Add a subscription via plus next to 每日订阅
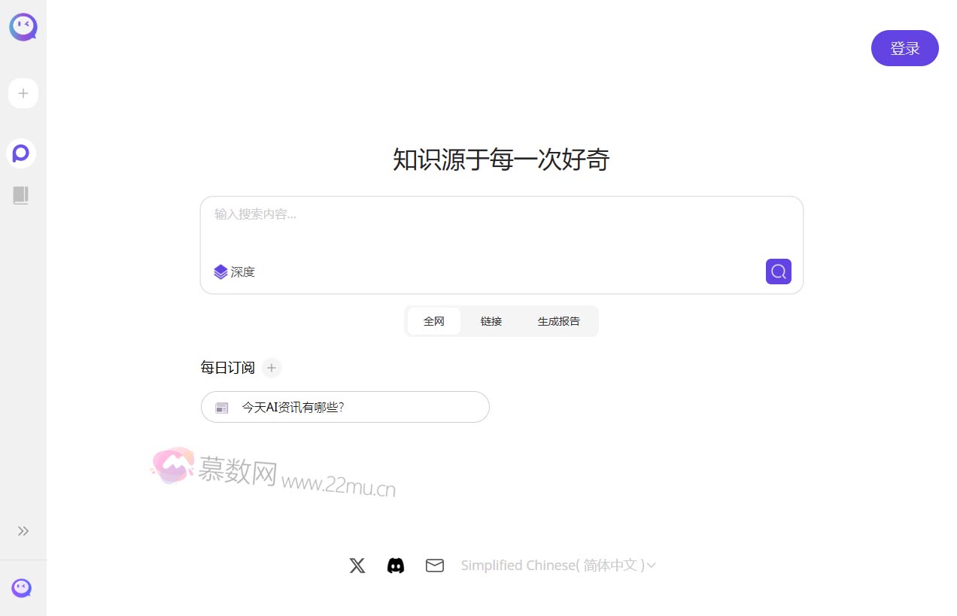 [x=272, y=368]
